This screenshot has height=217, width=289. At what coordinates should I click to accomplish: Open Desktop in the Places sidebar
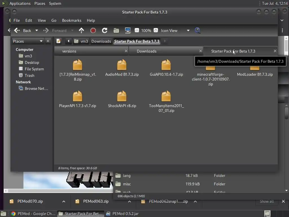click(32, 62)
